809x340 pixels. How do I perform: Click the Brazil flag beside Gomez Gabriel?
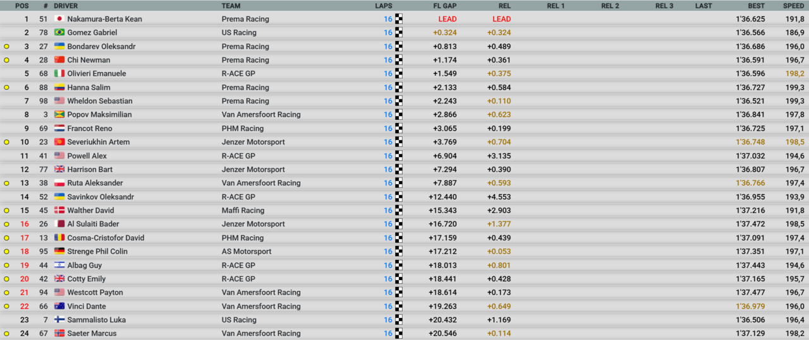59,33
